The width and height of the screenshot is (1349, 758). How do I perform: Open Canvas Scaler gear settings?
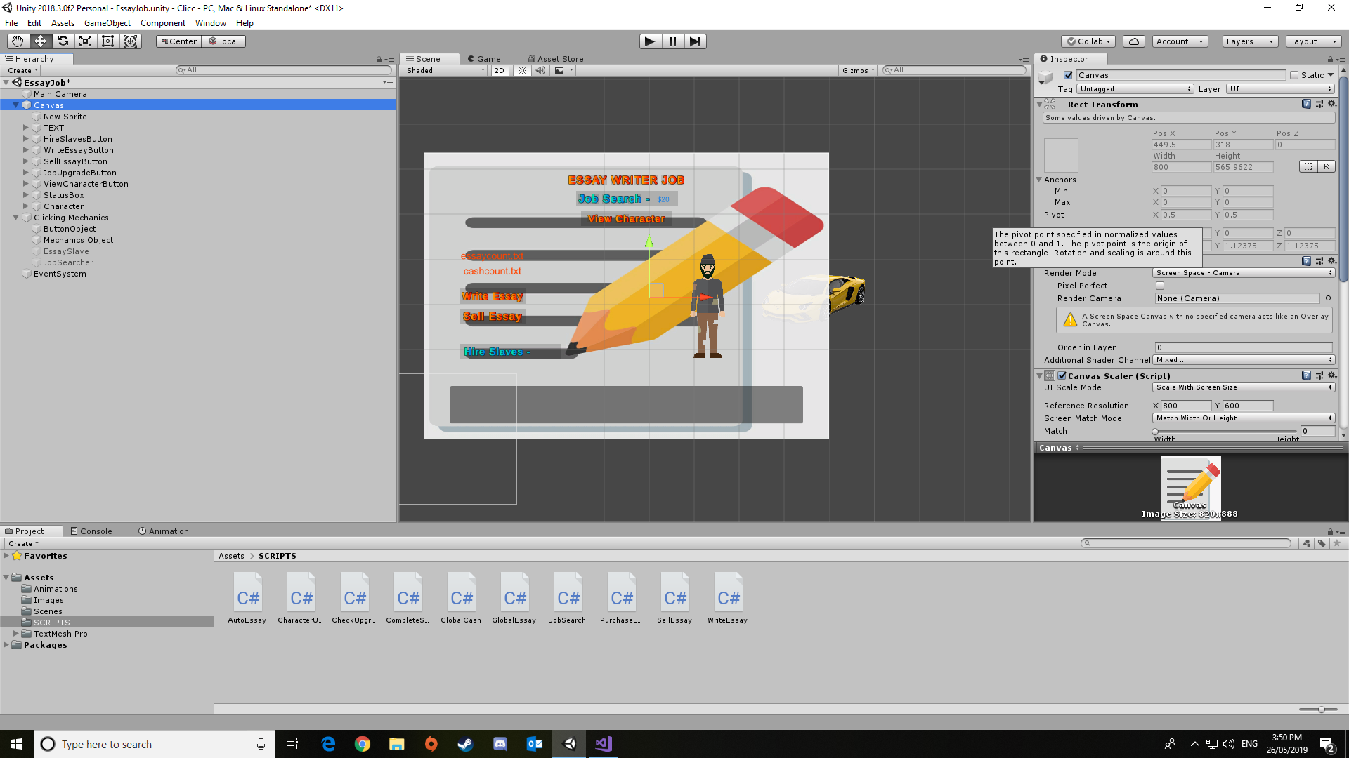[x=1331, y=375]
